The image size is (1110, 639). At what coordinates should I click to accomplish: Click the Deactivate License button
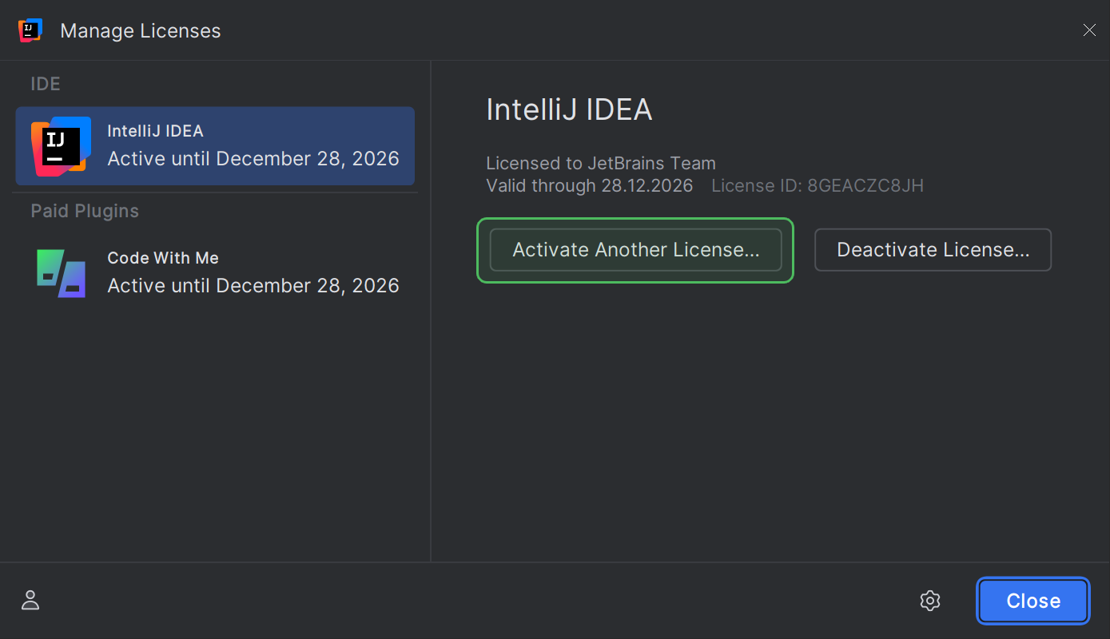(x=932, y=249)
